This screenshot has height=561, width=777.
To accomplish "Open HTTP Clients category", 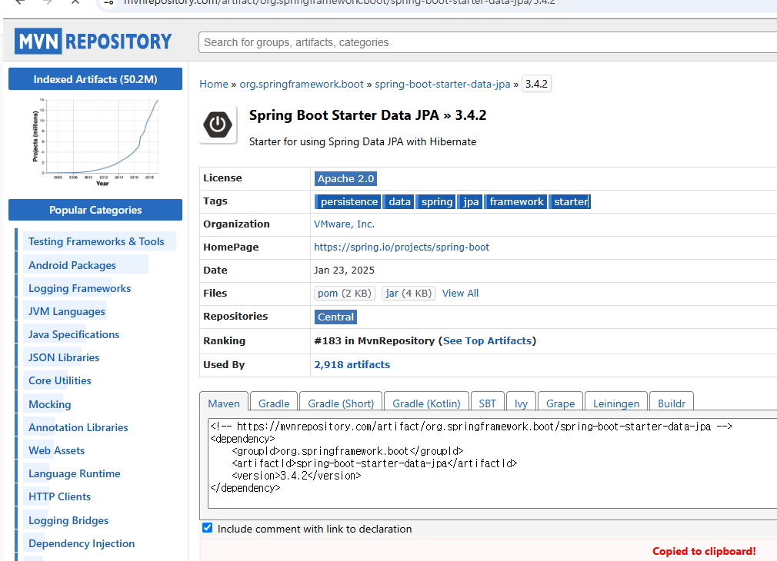I will click(x=59, y=496).
